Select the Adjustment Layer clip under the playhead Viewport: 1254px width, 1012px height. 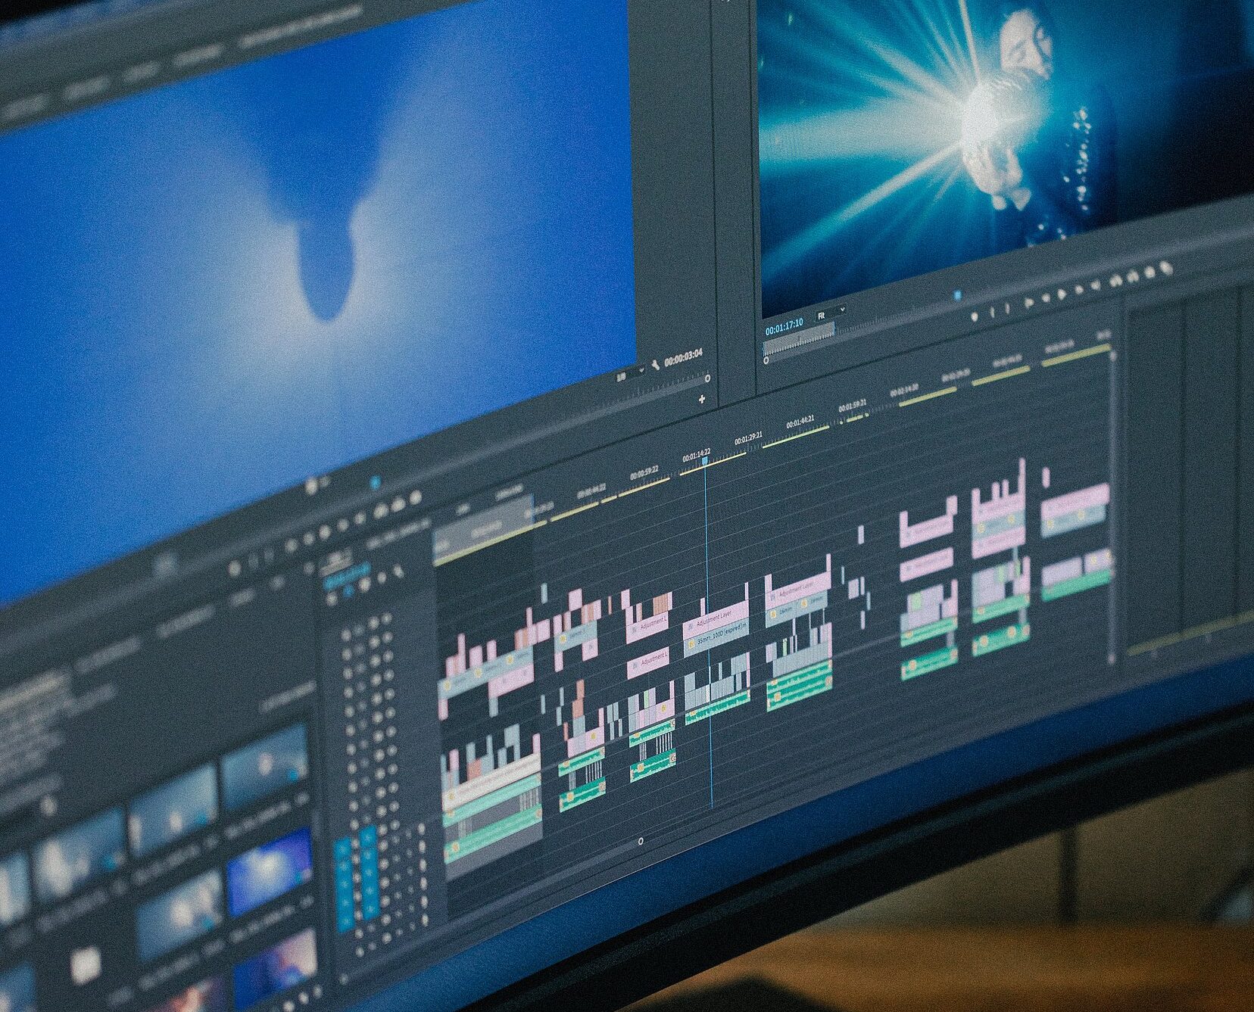click(716, 628)
